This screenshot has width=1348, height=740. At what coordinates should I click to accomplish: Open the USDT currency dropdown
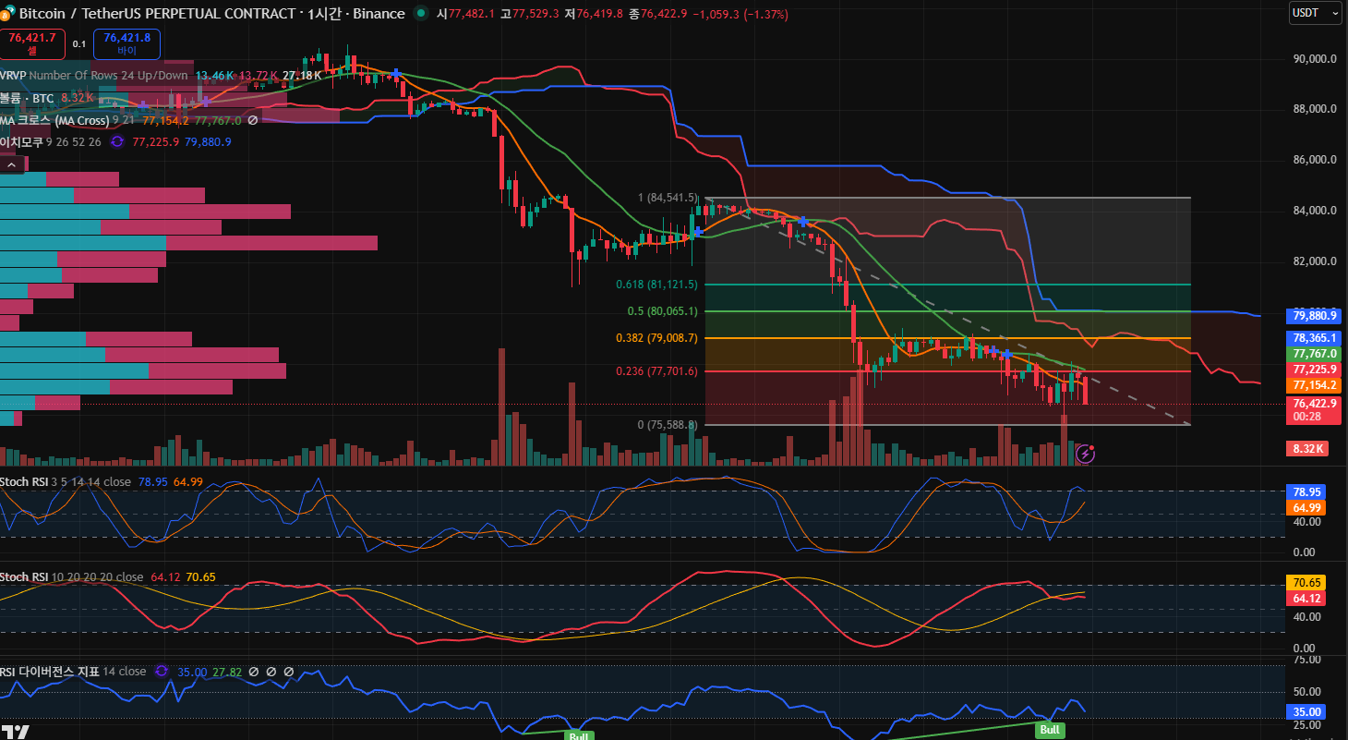1316,13
